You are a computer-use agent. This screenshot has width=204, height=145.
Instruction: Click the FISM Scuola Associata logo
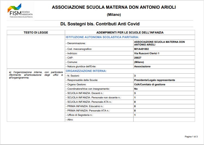pyautogui.click(x=20, y=11)
